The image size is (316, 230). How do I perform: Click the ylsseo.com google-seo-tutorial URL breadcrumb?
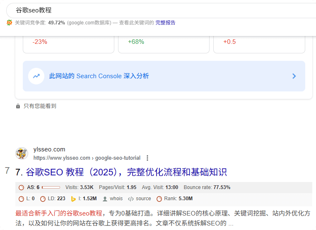tap(87, 158)
